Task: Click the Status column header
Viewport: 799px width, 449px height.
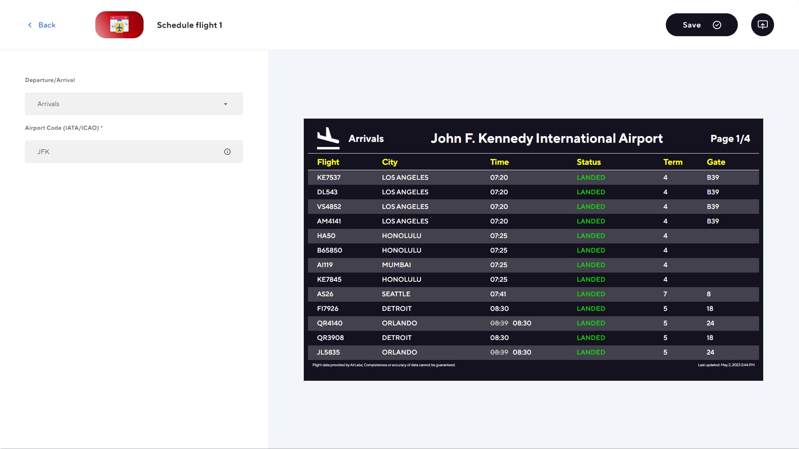Action: pyautogui.click(x=588, y=162)
